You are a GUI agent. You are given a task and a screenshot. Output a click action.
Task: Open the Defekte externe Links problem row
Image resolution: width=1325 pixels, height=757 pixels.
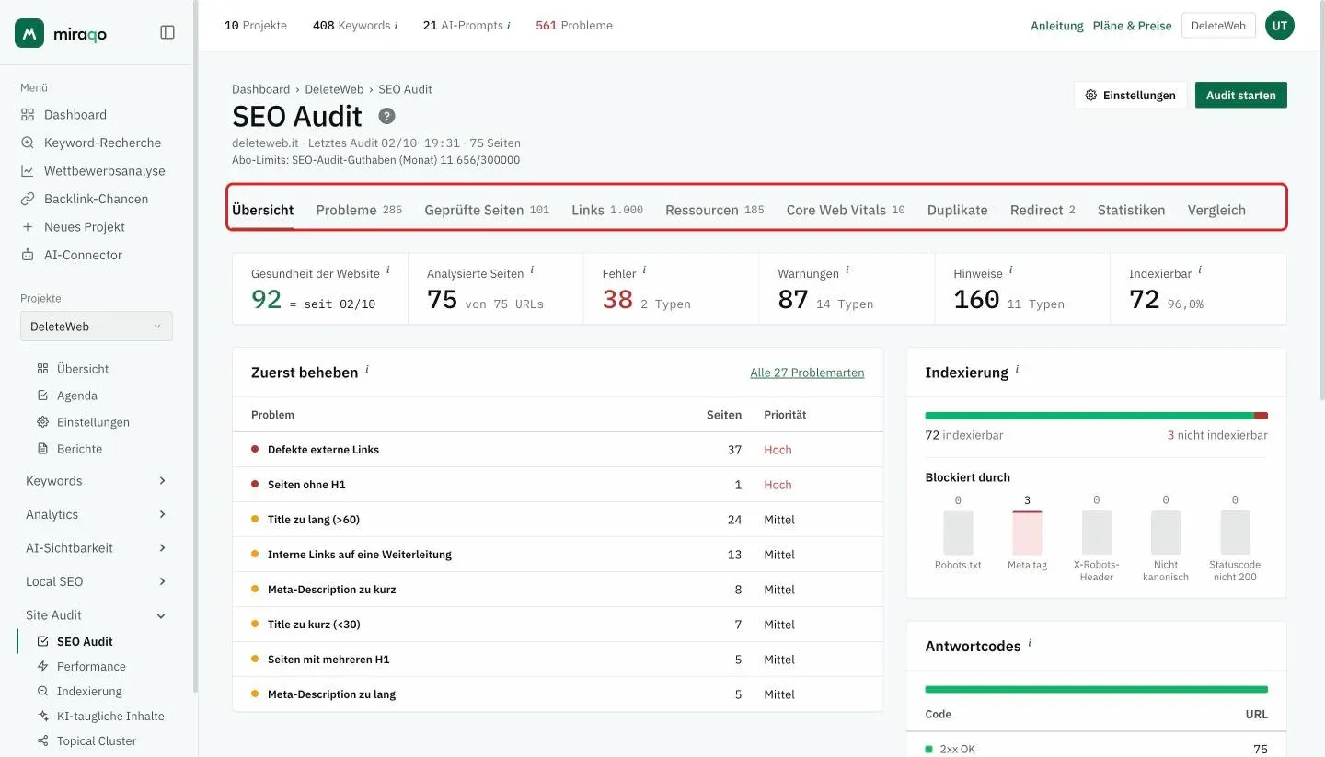[x=558, y=450]
